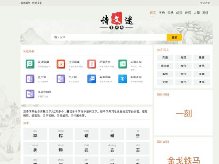The height and width of the screenshot is (164, 219).
Task: Click the 笔顺查询 title text link
Action: click(x=136, y=77)
